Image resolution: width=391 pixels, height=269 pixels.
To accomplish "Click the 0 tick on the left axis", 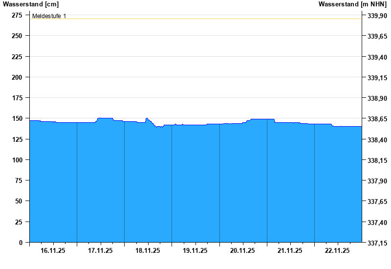I will pyautogui.click(x=21, y=243).
